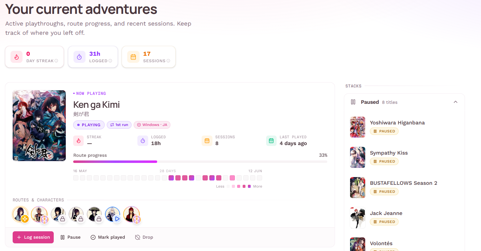
Task: Click the last activity square under 12 JUN
Action: point(260,178)
